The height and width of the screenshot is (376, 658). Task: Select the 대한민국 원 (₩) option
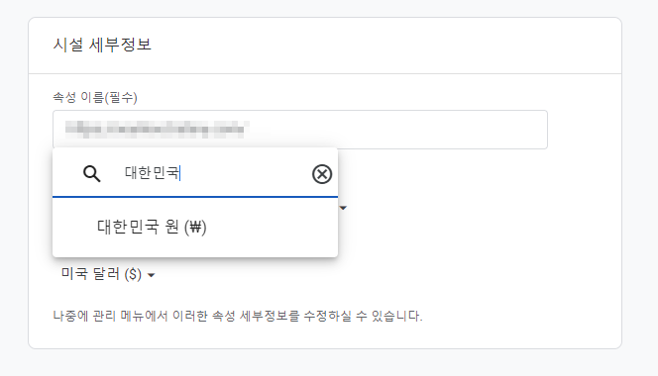(x=195, y=227)
